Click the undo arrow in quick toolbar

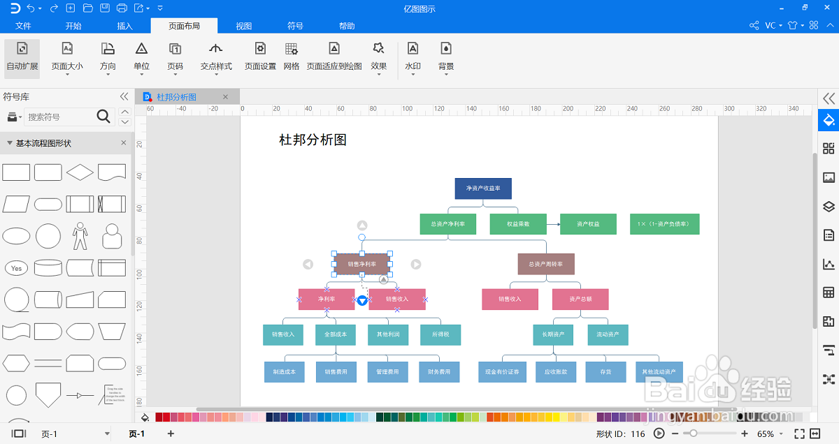(29, 8)
